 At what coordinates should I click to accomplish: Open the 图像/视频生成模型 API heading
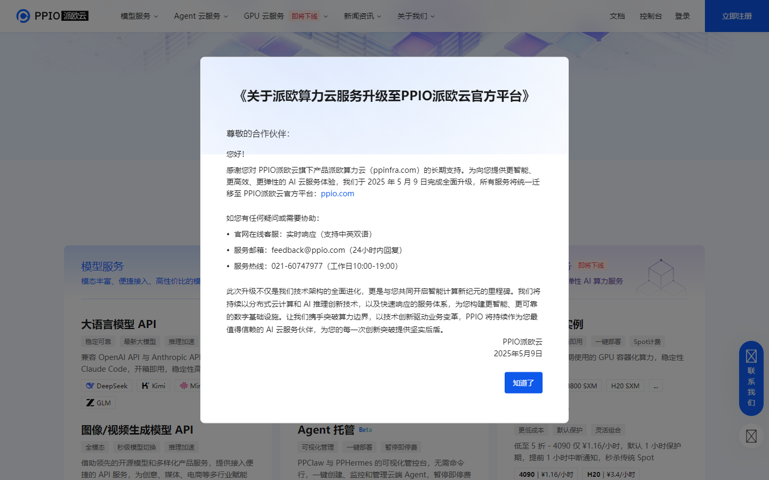[137, 430]
